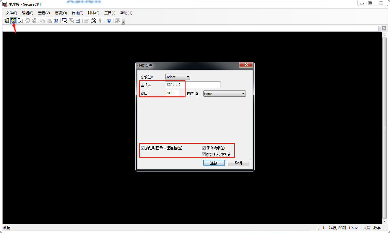The height and width of the screenshot is (233, 390).
Task: Click the vertical scrollbar down arrow
Action: tap(385, 221)
